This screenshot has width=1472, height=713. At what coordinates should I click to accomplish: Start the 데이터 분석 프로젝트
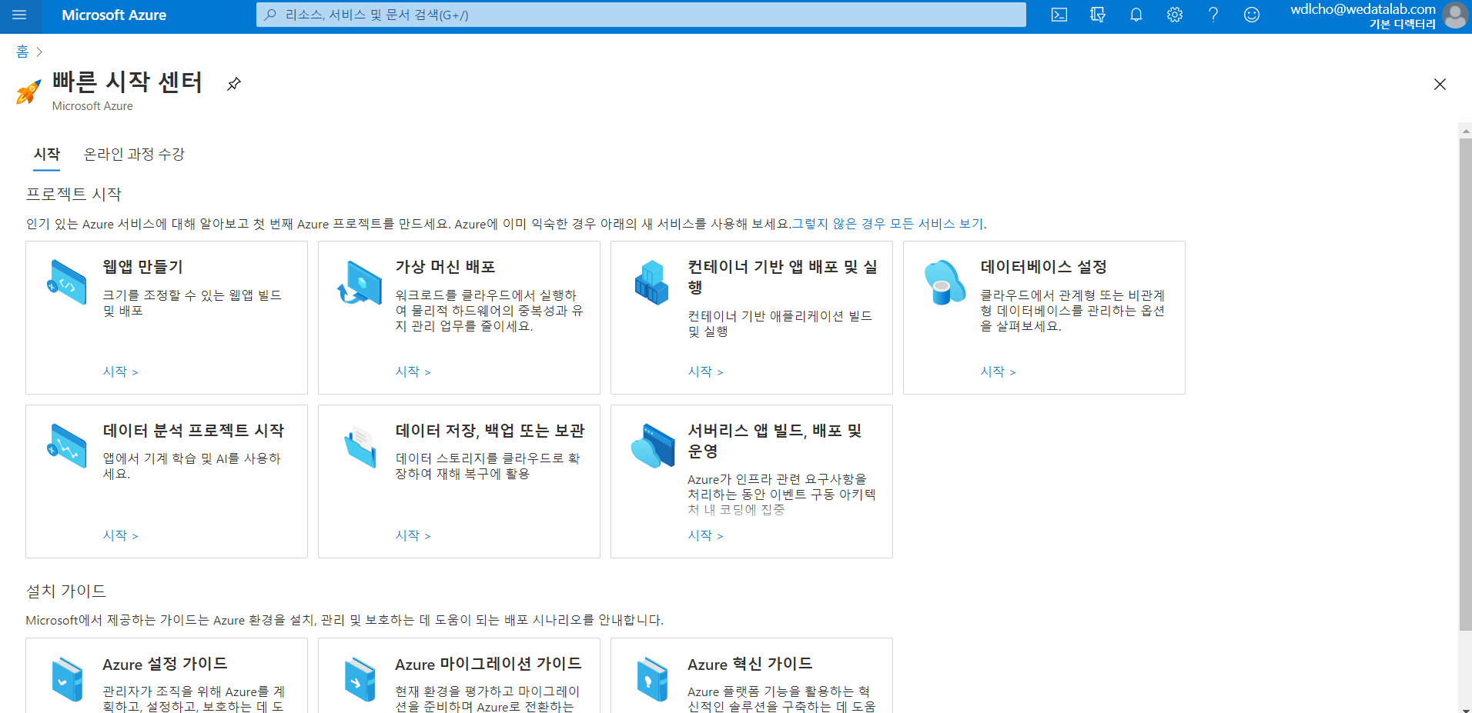pos(121,535)
